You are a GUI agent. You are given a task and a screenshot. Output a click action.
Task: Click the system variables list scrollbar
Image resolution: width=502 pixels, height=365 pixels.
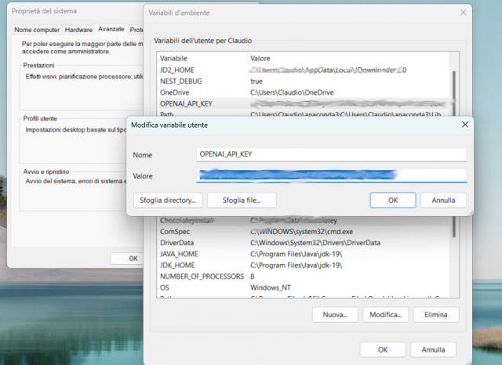(454, 258)
